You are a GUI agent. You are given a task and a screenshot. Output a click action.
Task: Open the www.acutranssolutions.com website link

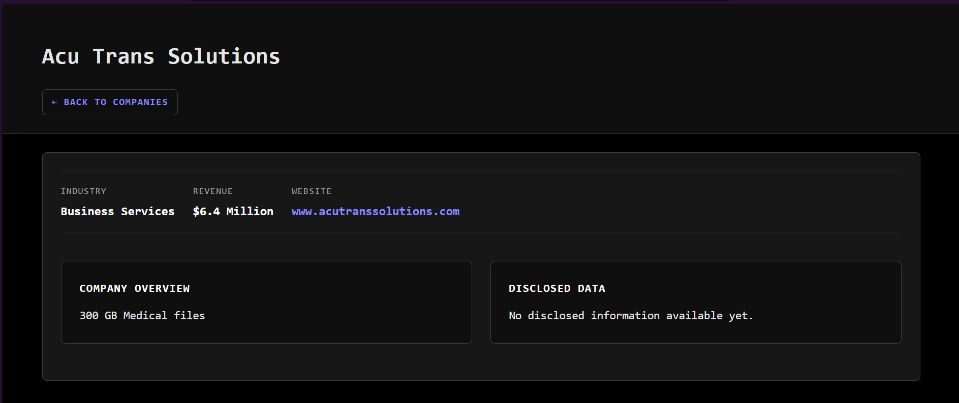(x=375, y=211)
